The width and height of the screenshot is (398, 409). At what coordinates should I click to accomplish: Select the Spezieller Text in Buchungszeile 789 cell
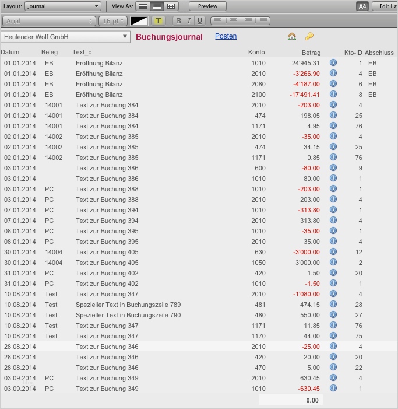(x=128, y=305)
